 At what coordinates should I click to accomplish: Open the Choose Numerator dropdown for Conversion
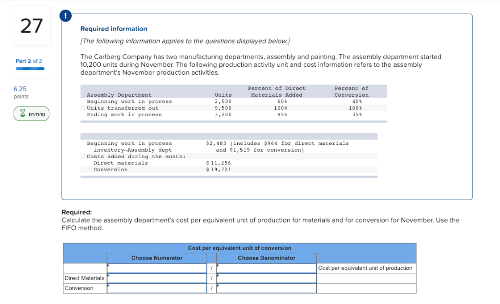[x=156, y=288]
